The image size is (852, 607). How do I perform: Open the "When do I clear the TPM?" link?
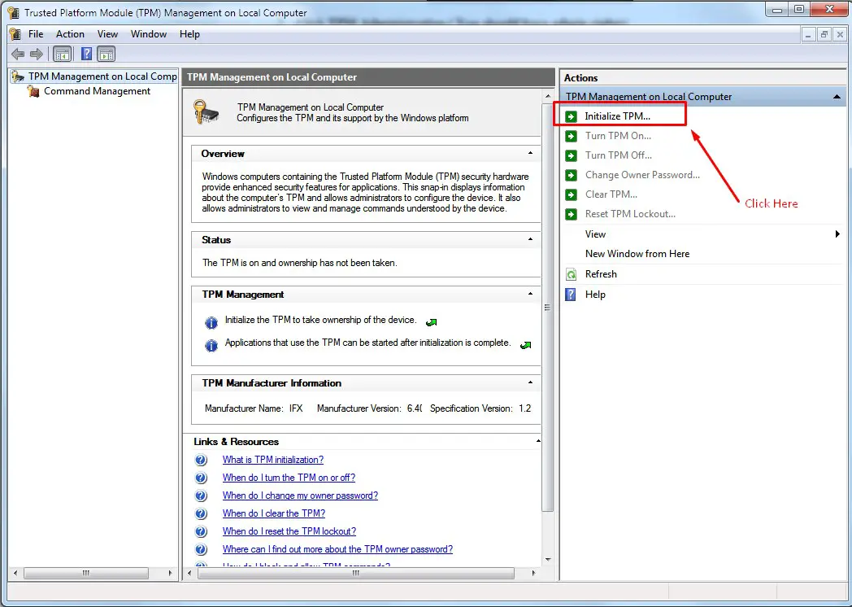tap(274, 513)
